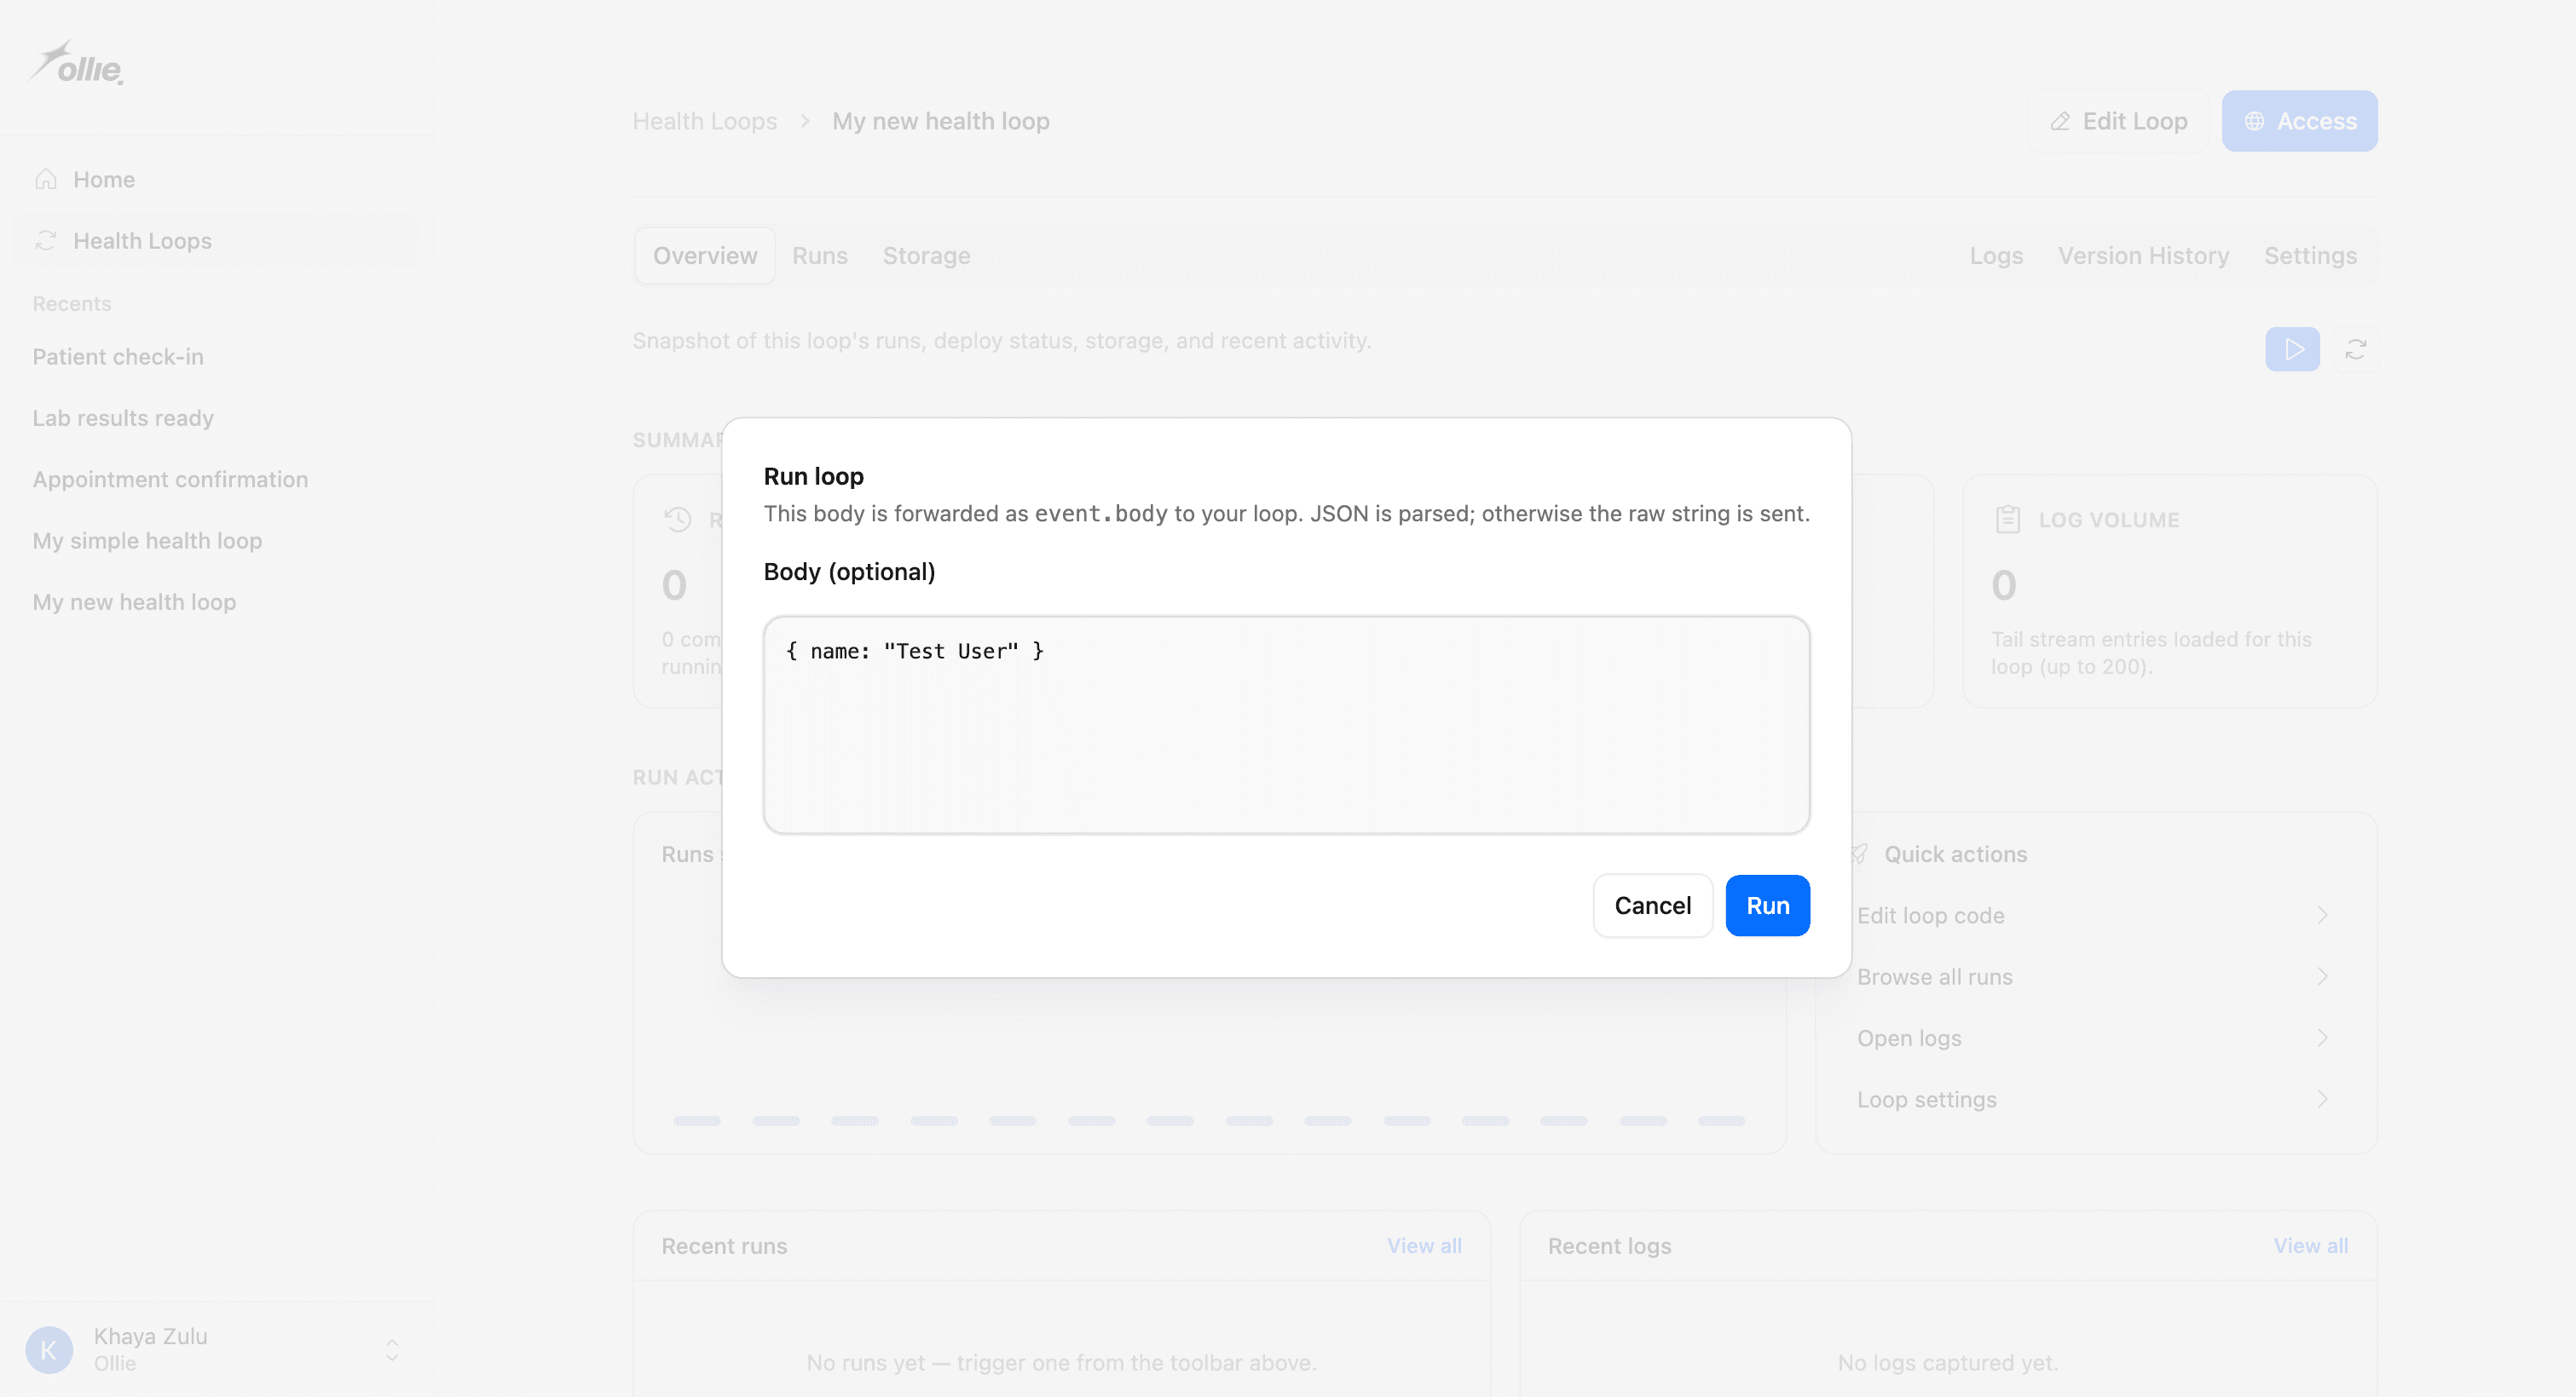Screen dimensions: 2576x1397
Task: Click the refresh icon beside play button
Action: pyautogui.click(x=2355, y=350)
